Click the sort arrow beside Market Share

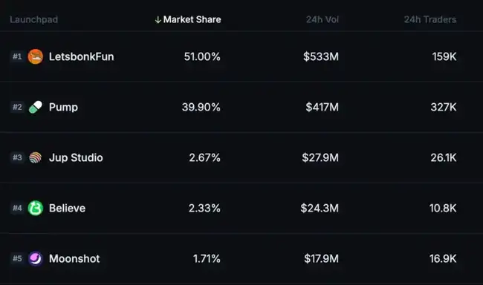(x=158, y=20)
